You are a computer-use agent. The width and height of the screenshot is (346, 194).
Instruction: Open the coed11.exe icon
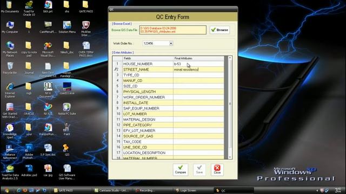(67, 88)
